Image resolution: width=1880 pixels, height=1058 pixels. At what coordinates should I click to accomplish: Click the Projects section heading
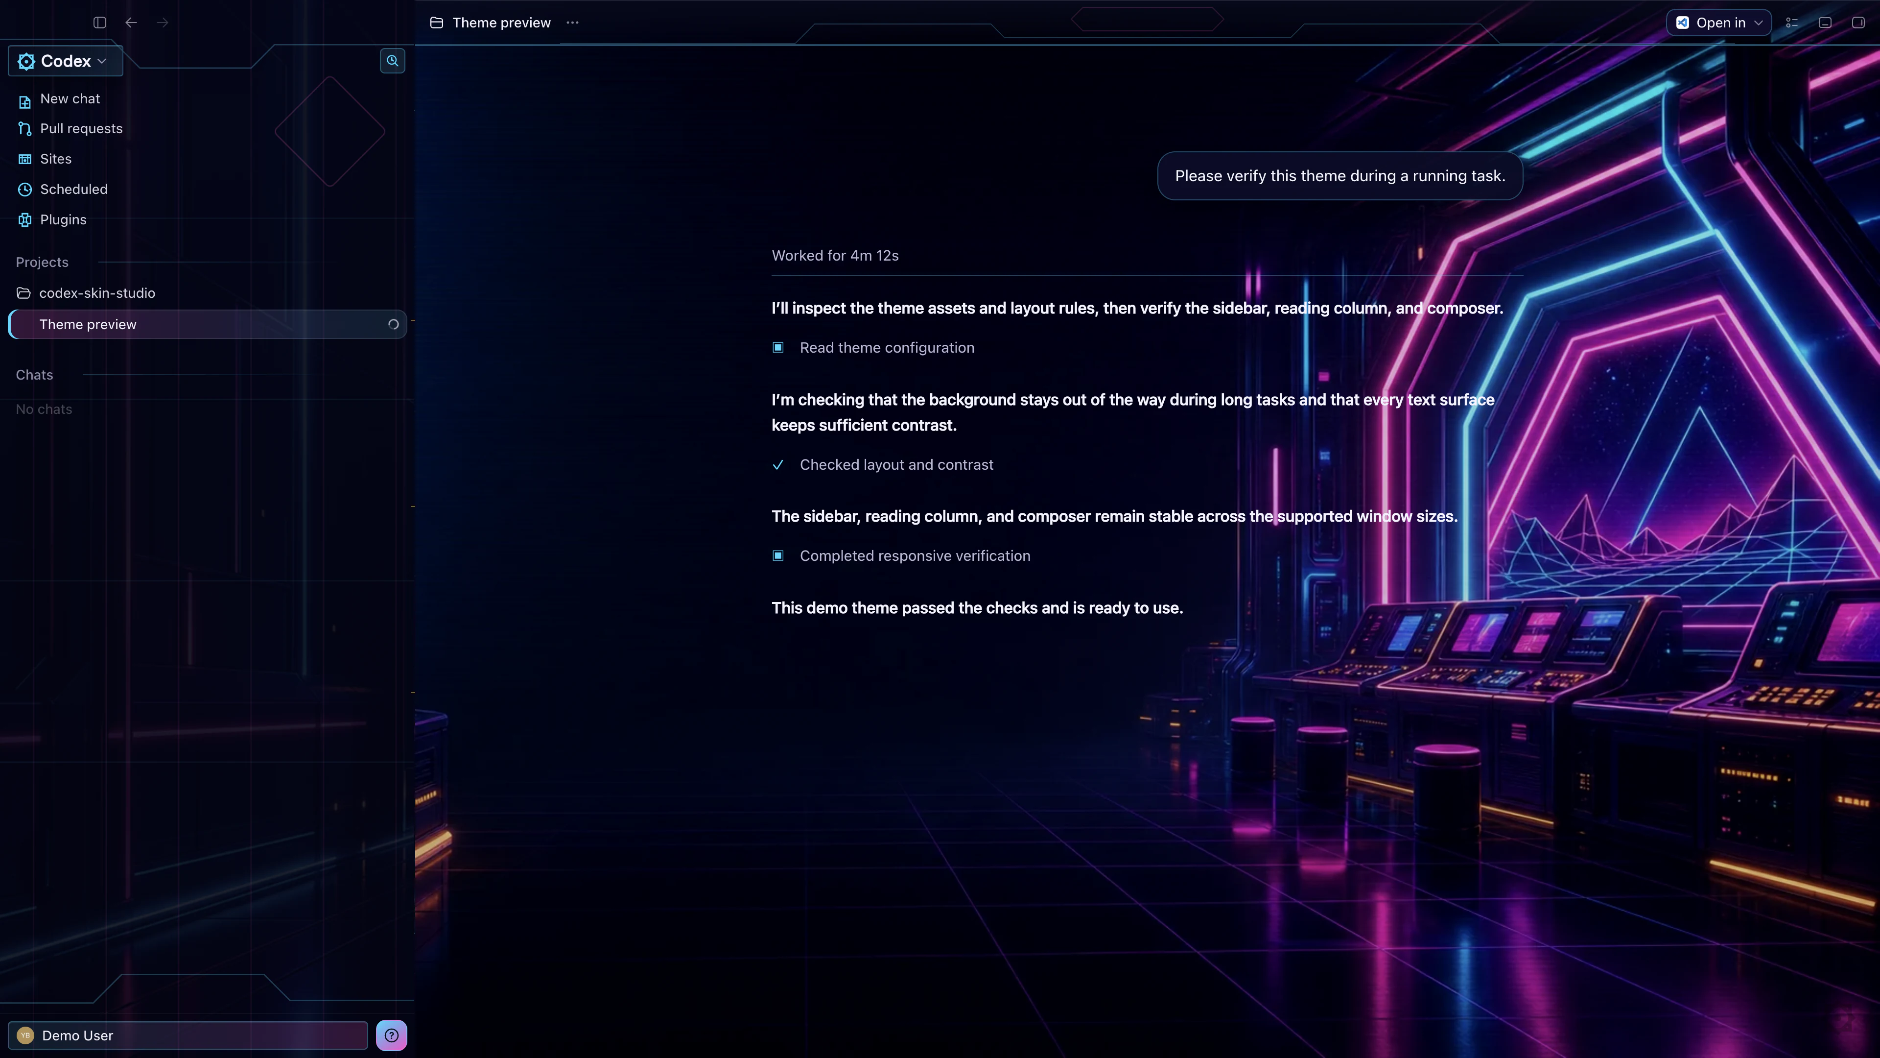pos(42,262)
